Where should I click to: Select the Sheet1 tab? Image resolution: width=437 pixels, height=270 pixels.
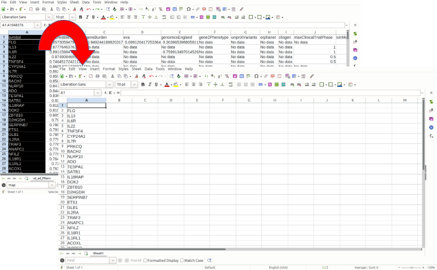tap(98, 253)
